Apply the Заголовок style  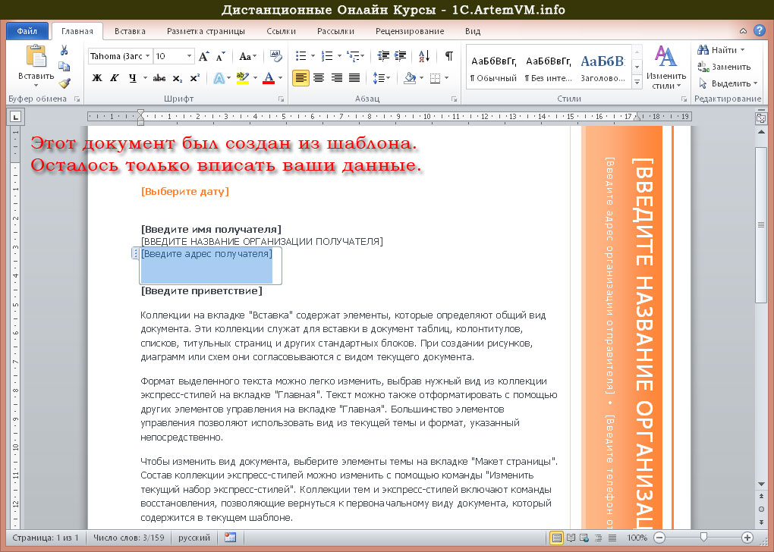(x=603, y=67)
